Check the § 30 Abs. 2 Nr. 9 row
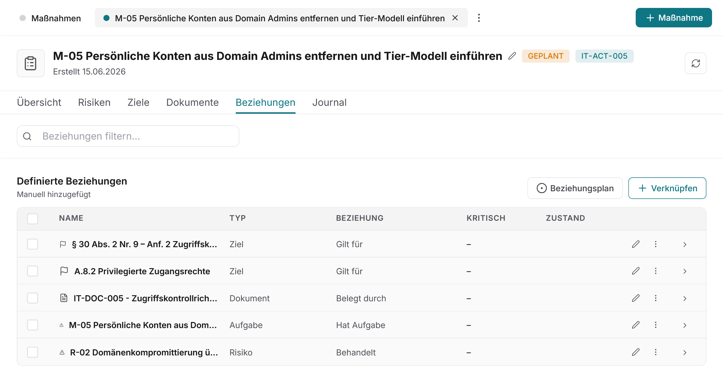Image resolution: width=723 pixels, height=384 pixels. click(33, 244)
